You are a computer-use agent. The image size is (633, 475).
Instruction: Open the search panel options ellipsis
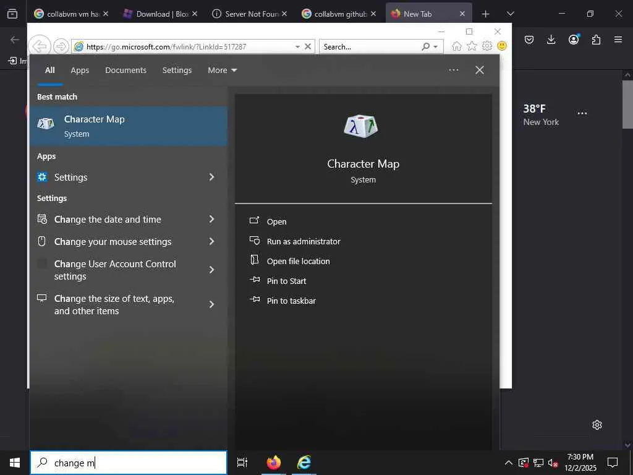[x=453, y=70]
